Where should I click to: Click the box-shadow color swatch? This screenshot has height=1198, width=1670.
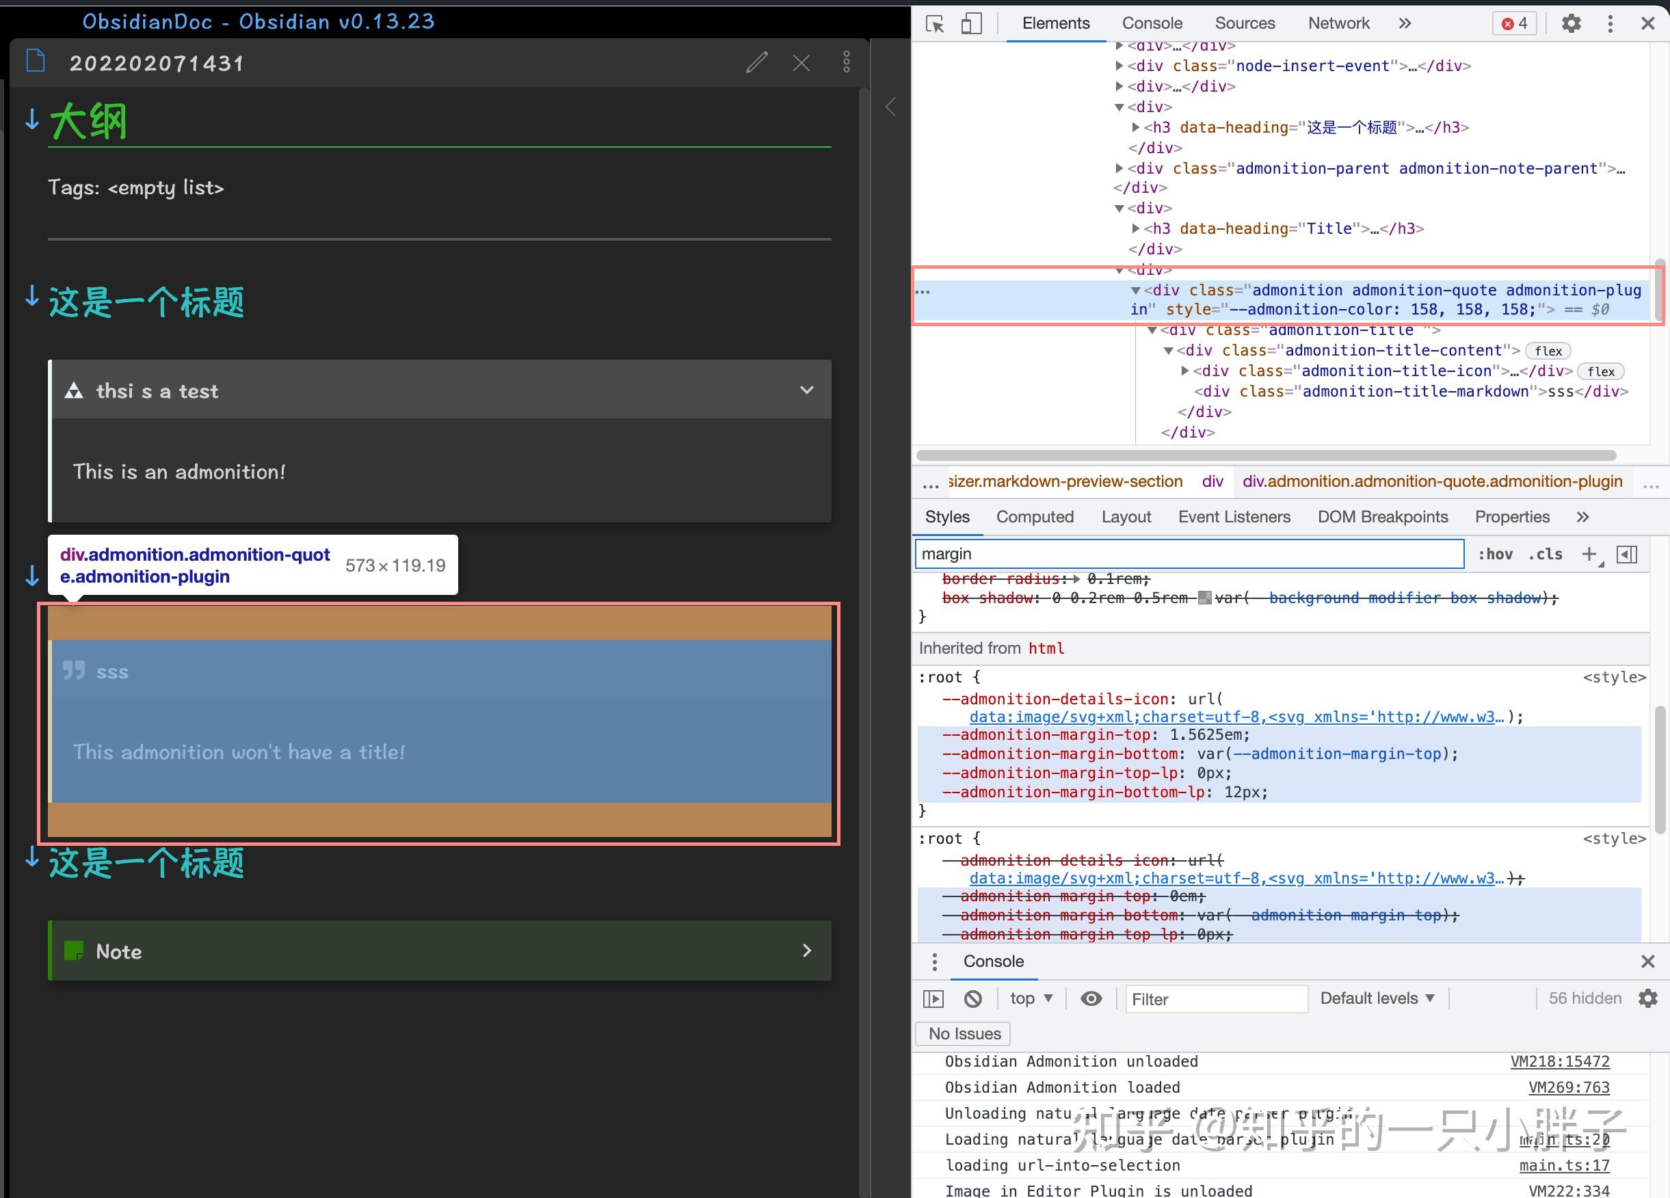pyautogui.click(x=1204, y=598)
